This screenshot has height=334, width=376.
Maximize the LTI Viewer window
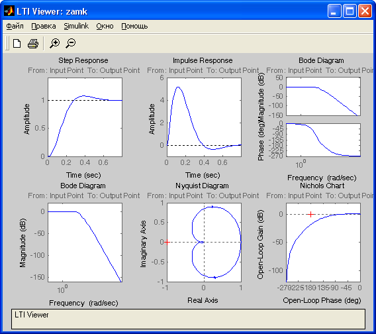[350, 11]
